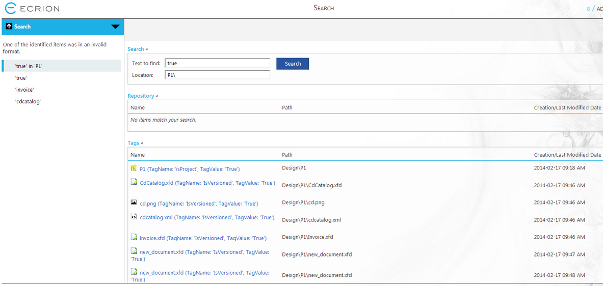Open the cdcatalog.xml IsVersioned link
Viewport: 603px width, 286px height.
click(x=207, y=217)
